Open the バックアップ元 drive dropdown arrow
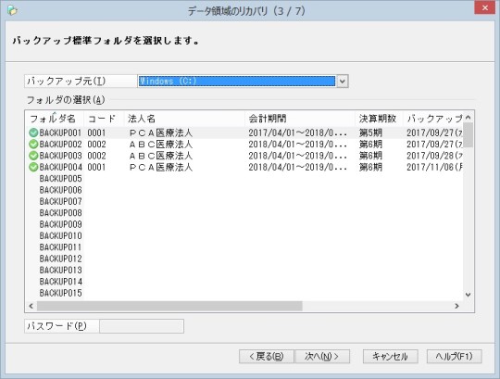Screen dimensions: 500x379 (x=343, y=81)
